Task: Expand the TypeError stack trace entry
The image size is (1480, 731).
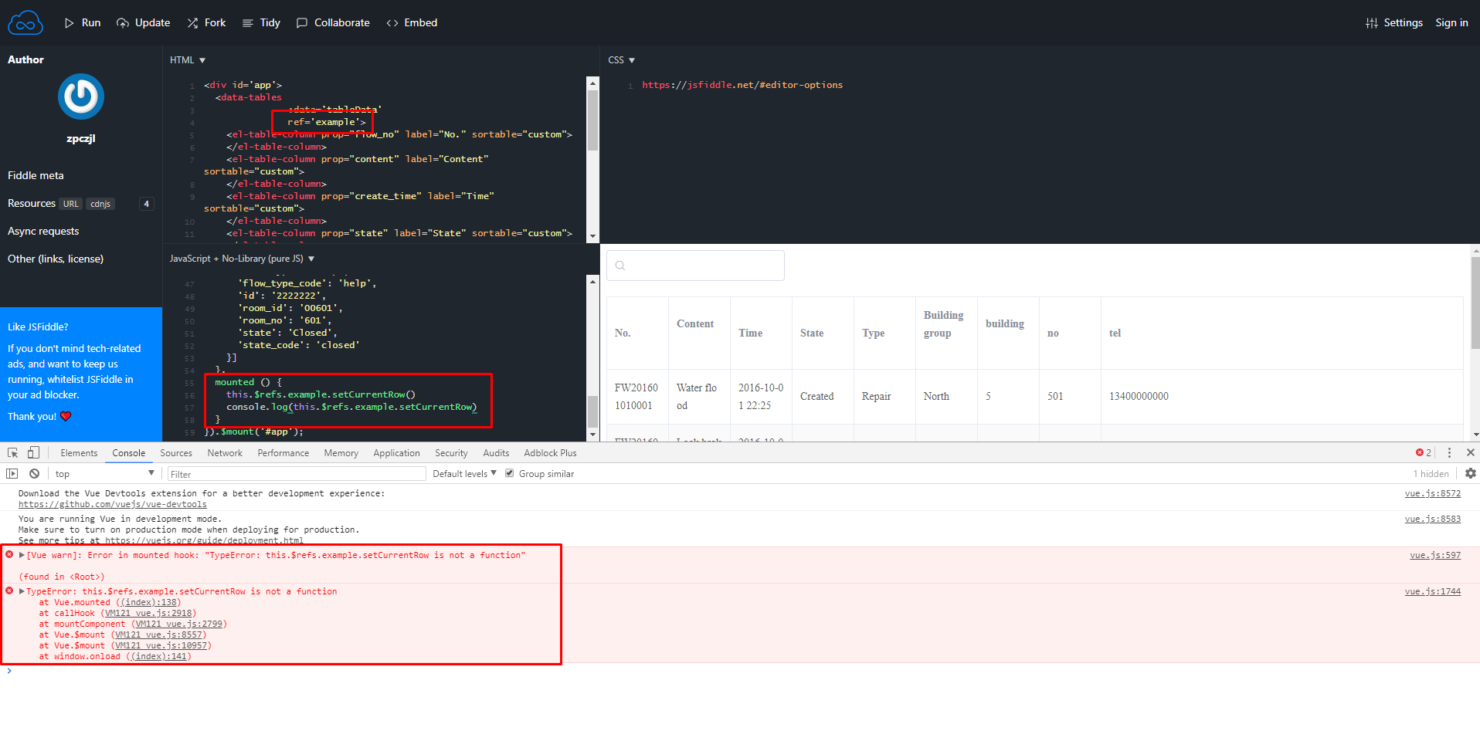Action: [20, 591]
